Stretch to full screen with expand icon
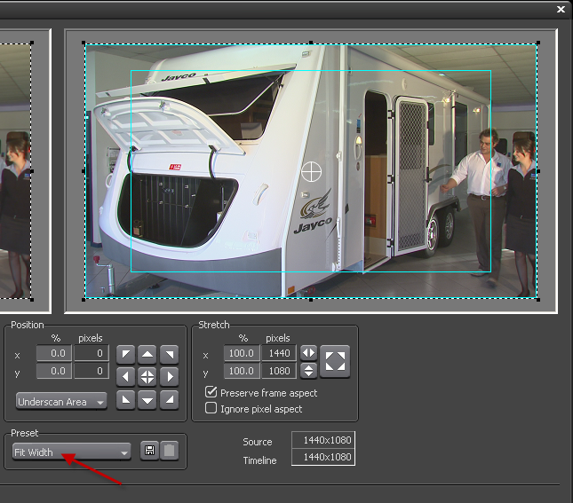Image resolution: width=573 pixels, height=503 pixels. pyautogui.click(x=335, y=361)
